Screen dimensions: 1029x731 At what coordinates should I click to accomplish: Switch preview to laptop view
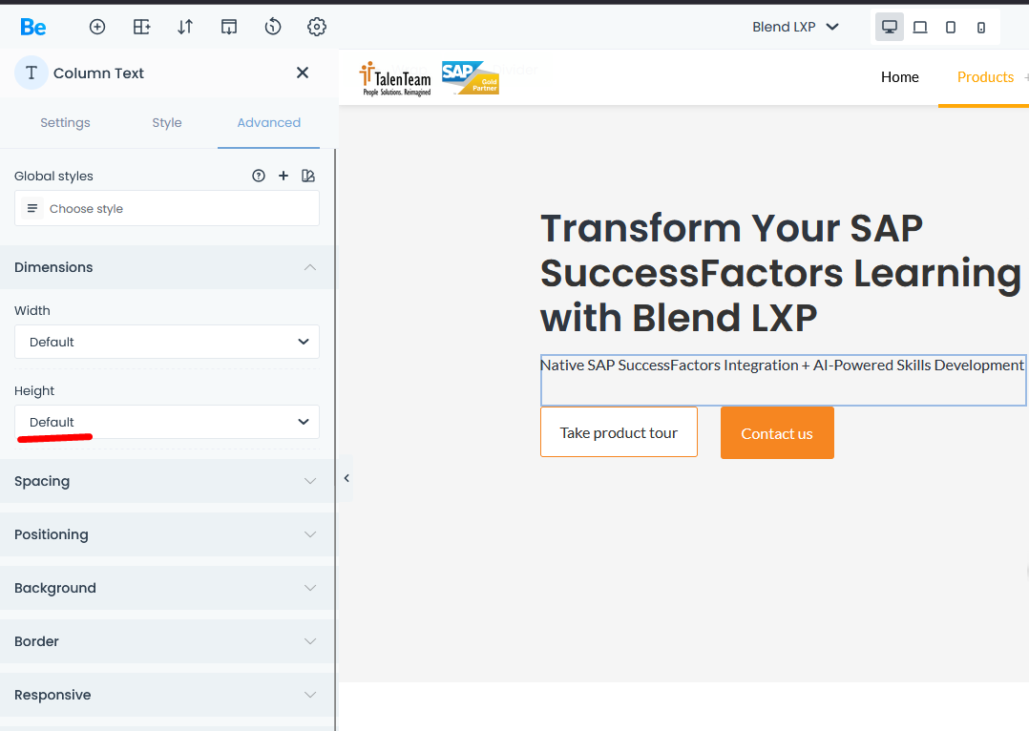920,27
